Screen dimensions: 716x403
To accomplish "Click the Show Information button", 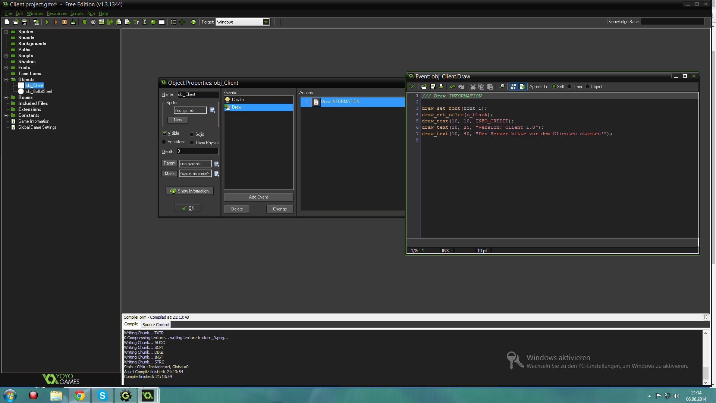I will point(189,191).
